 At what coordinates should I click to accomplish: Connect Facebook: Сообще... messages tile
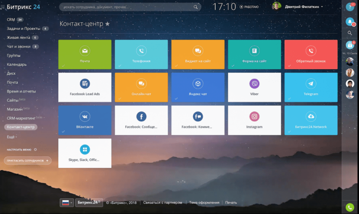141,120
